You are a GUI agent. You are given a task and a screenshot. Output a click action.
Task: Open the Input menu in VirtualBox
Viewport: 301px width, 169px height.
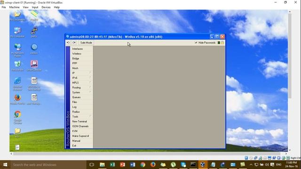[35, 7]
